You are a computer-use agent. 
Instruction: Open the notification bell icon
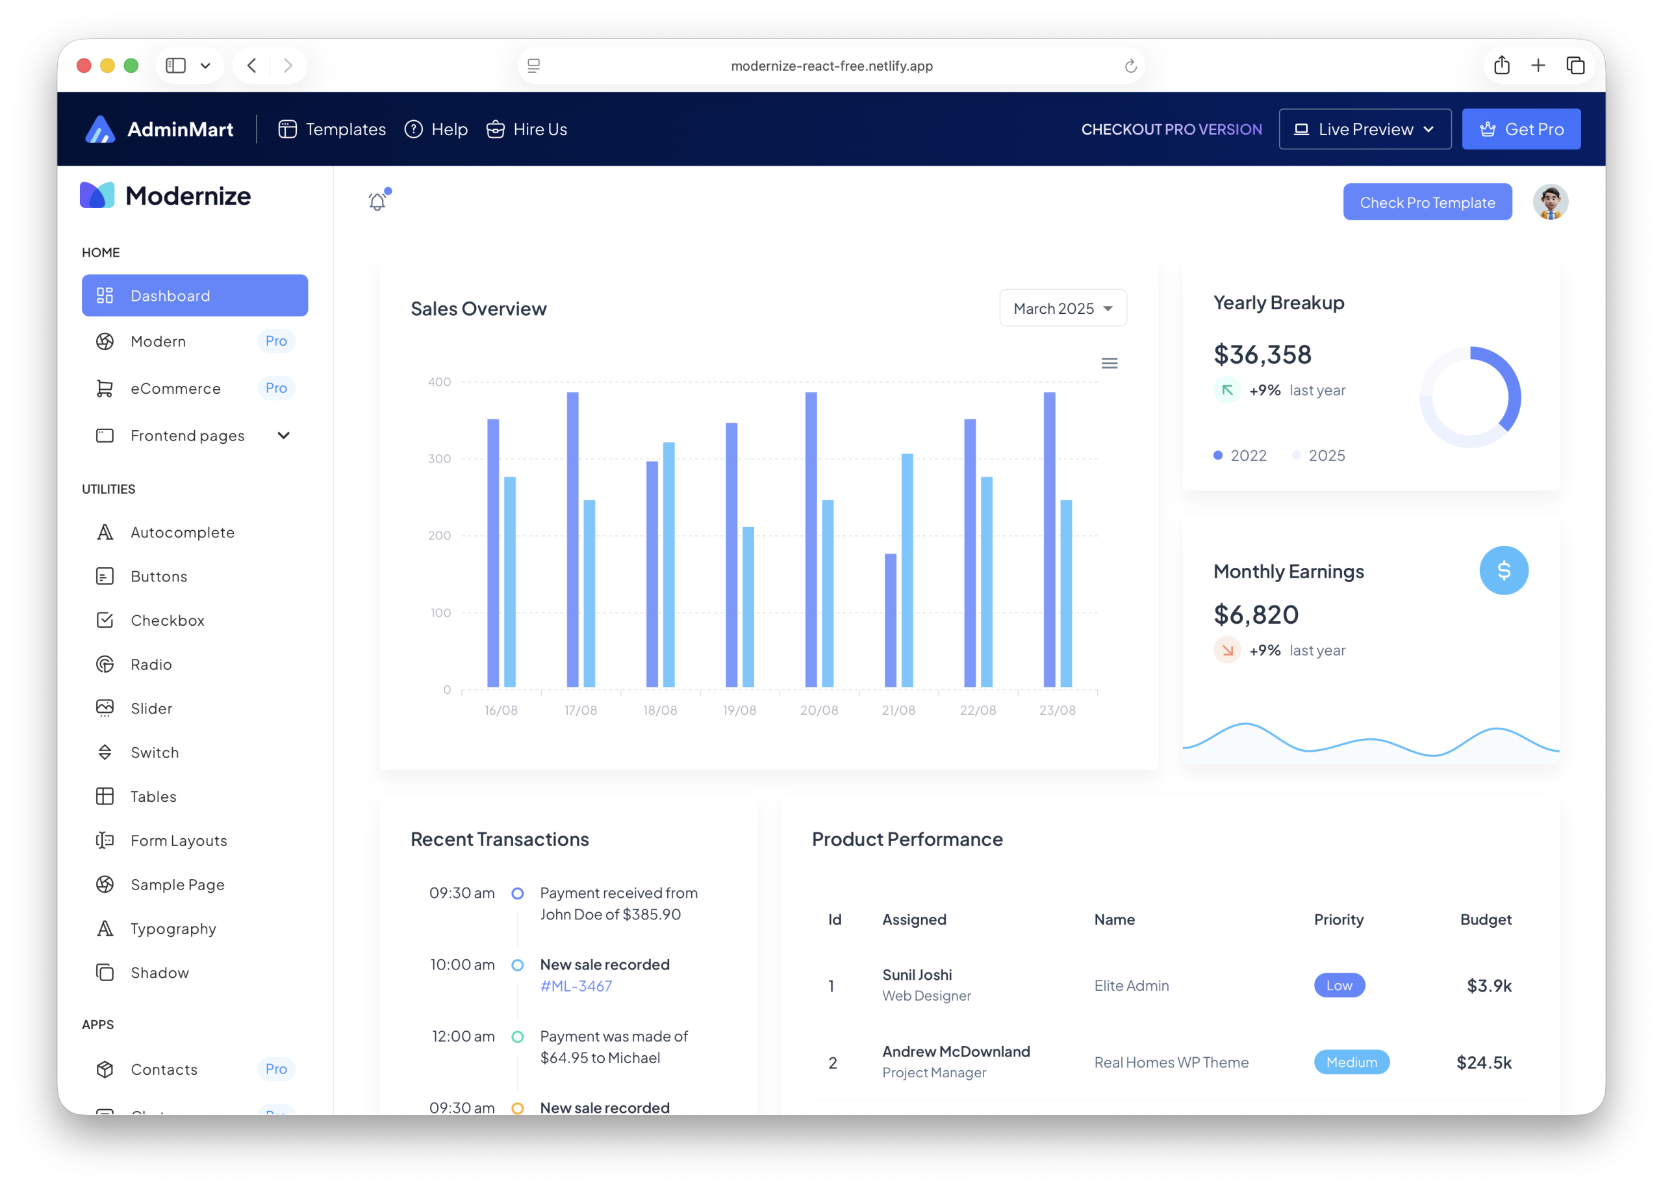[x=377, y=200]
